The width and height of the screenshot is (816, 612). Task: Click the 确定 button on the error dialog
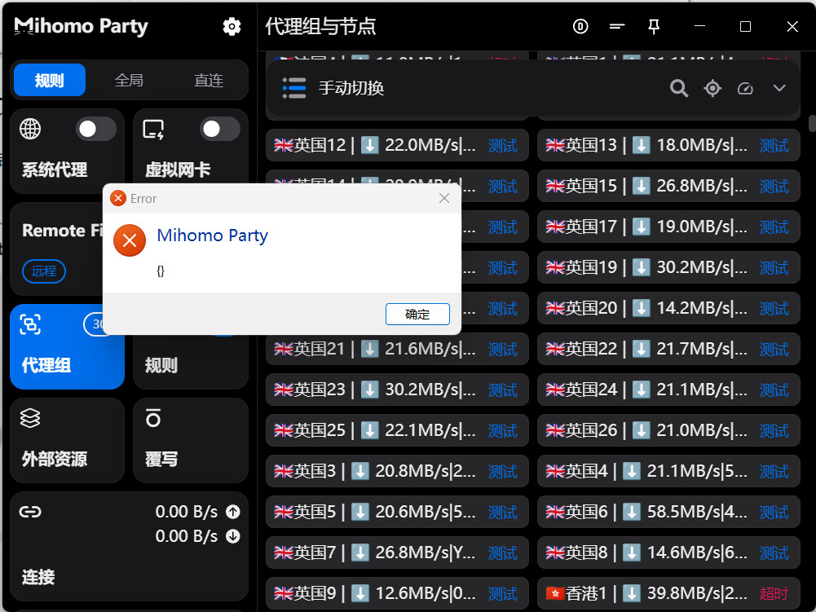(417, 314)
